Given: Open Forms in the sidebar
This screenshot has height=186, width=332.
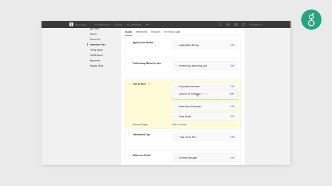Looking at the screenshot, I should [x=93, y=34].
